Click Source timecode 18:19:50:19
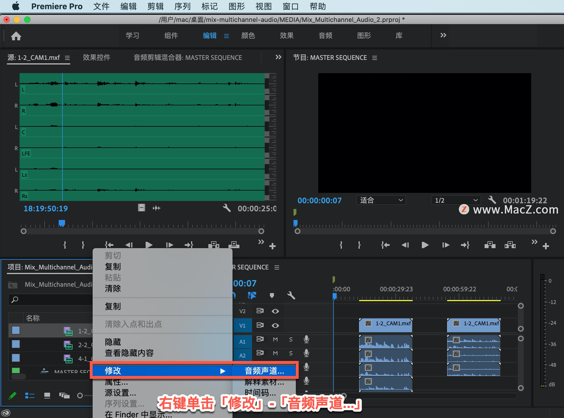This screenshot has width=564, height=418. pyautogui.click(x=46, y=208)
